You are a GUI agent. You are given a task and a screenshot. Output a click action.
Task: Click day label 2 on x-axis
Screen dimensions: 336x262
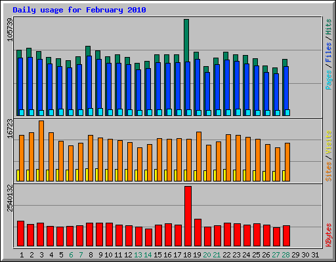pos(31,255)
